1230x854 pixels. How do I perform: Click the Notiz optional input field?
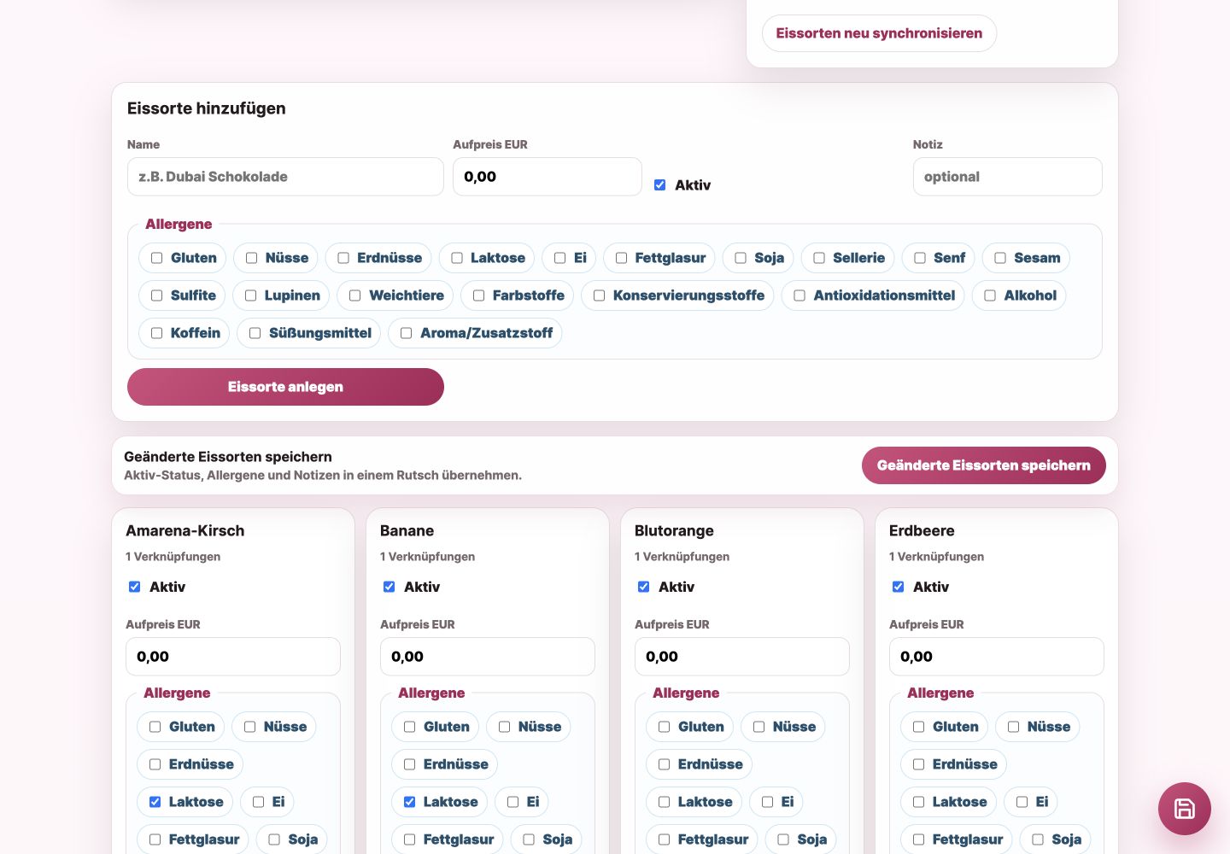[1007, 177]
